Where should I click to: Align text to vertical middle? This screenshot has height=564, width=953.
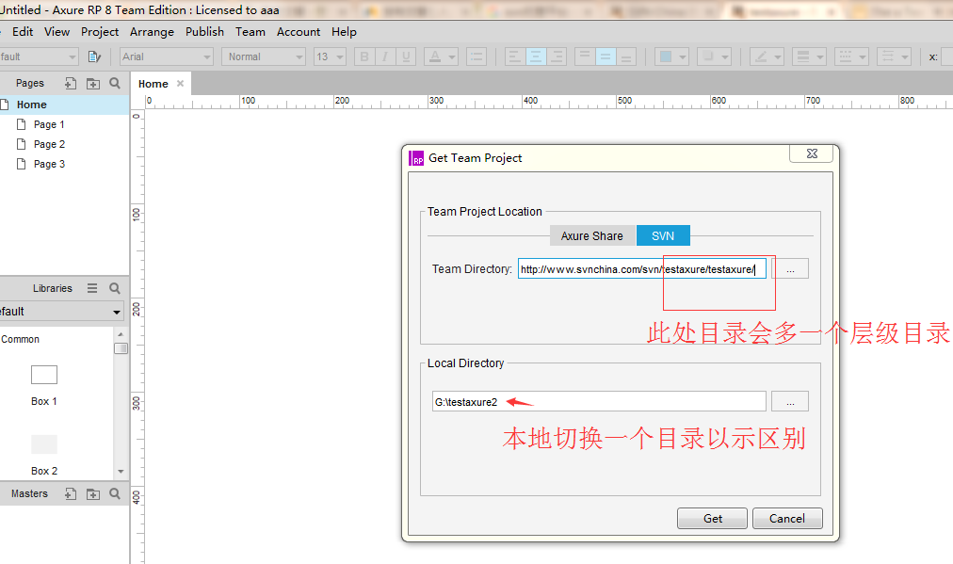point(606,56)
